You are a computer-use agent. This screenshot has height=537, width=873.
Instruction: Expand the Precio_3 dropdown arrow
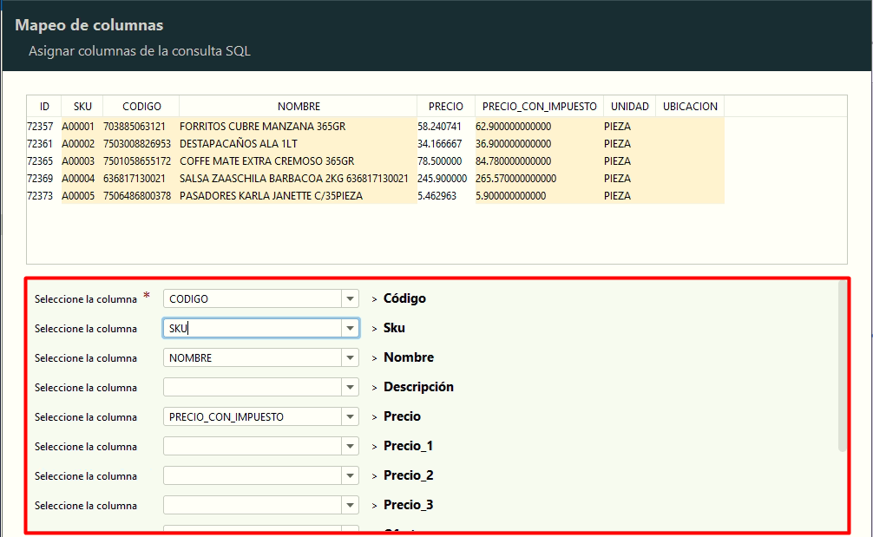[350, 505]
